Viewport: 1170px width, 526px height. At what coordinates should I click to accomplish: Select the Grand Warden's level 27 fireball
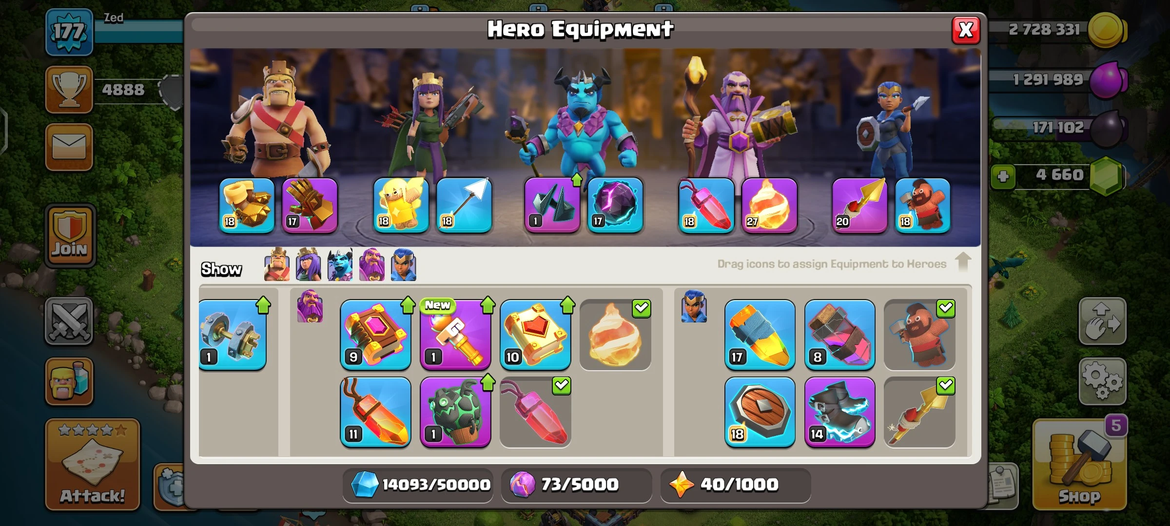click(769, 206)
